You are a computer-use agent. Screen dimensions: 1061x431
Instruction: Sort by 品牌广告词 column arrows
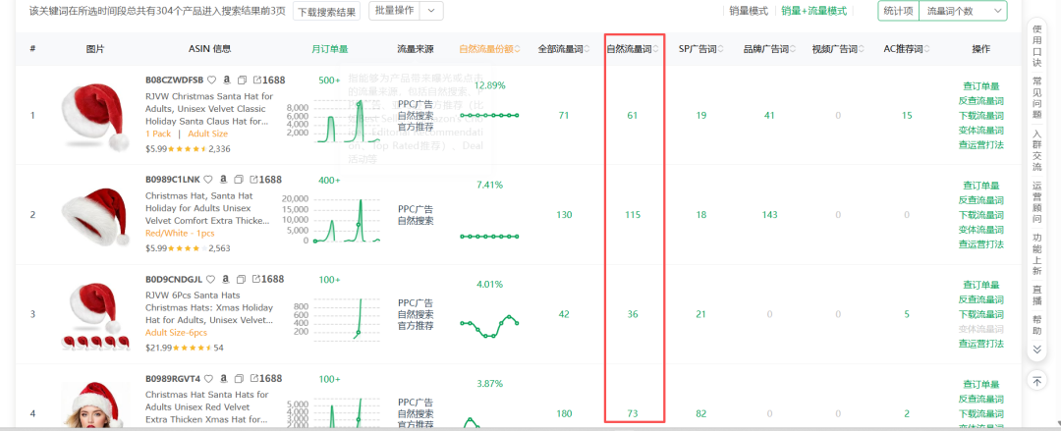pos(793,49)
